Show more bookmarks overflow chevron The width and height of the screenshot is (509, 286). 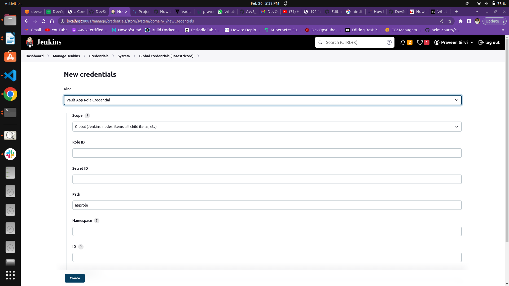tap(503, 30)
